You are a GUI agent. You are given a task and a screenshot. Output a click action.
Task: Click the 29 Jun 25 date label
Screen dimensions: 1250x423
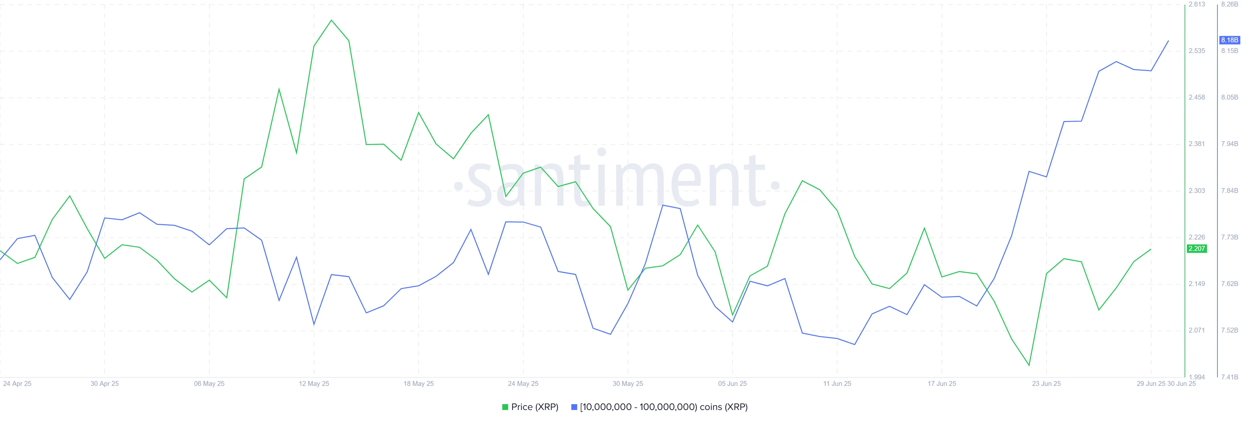[x=1151, y=384]
